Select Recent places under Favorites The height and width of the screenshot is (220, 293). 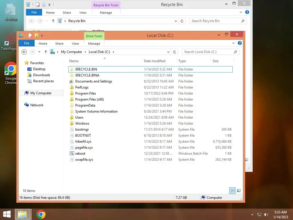tap(40, 81)
